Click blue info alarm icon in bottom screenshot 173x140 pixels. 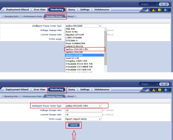166,90
